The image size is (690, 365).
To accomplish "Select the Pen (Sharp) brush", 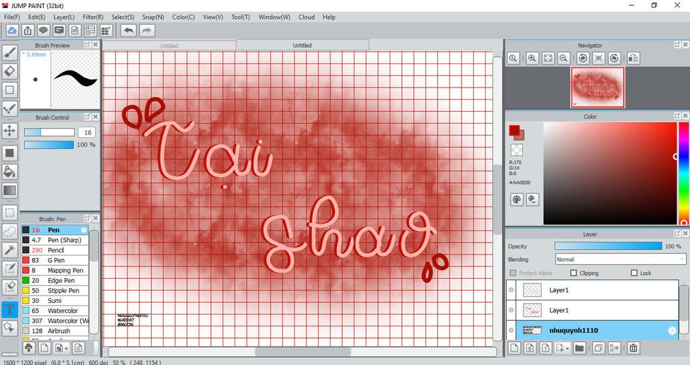I will [x=55, y=240].
